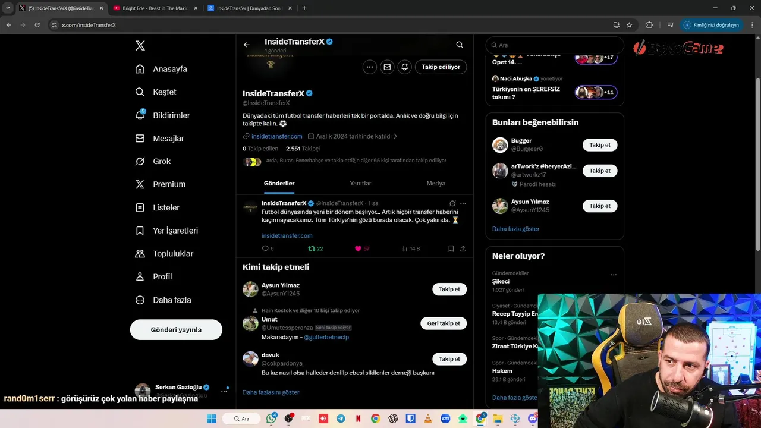Open VLC from taskbar

[427, 418]
